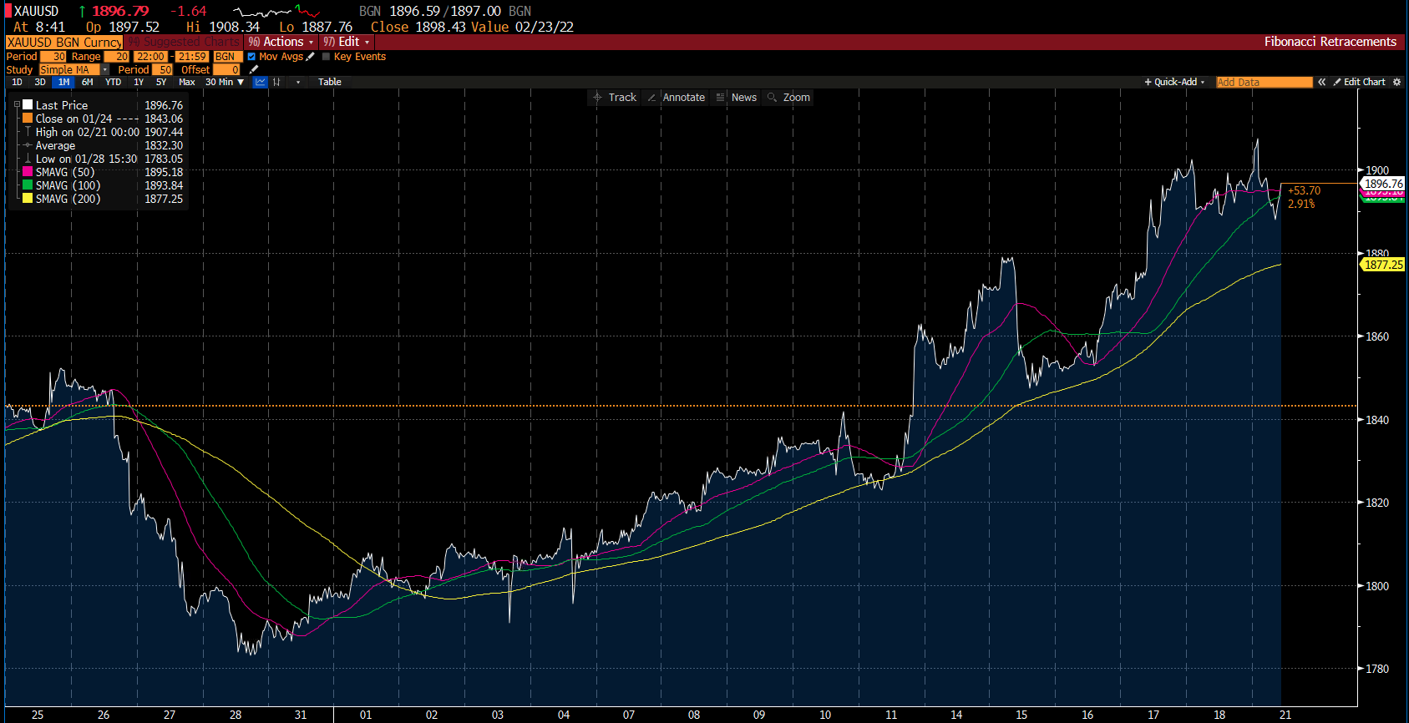Click the pencil icon beside the Offset field
This screenshot has height=723, width=1409.
[254, 70]
